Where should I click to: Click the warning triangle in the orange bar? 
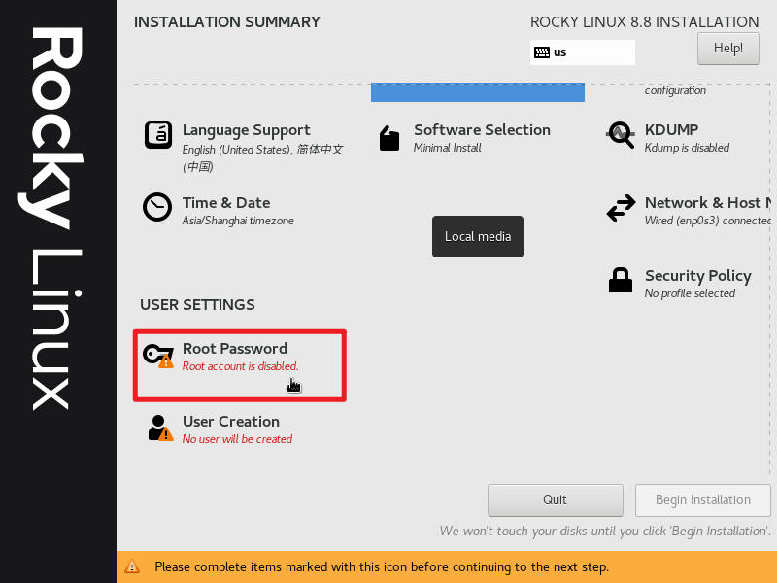point(134,566)
